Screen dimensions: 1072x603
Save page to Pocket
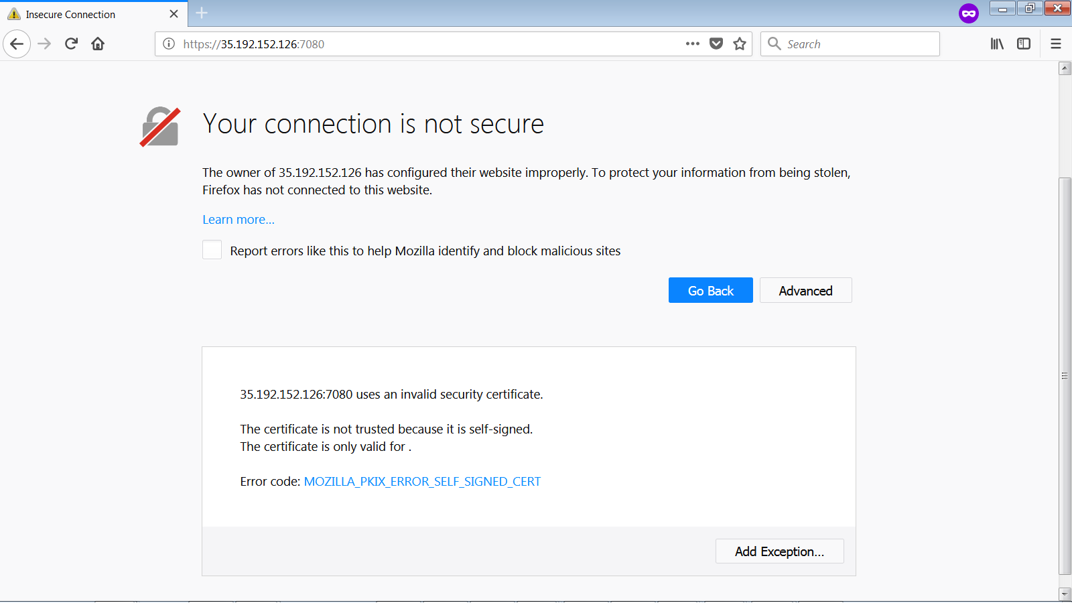click(716, 44)
